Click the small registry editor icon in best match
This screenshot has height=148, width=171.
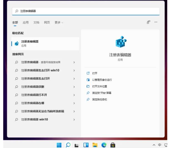point(17,44)
